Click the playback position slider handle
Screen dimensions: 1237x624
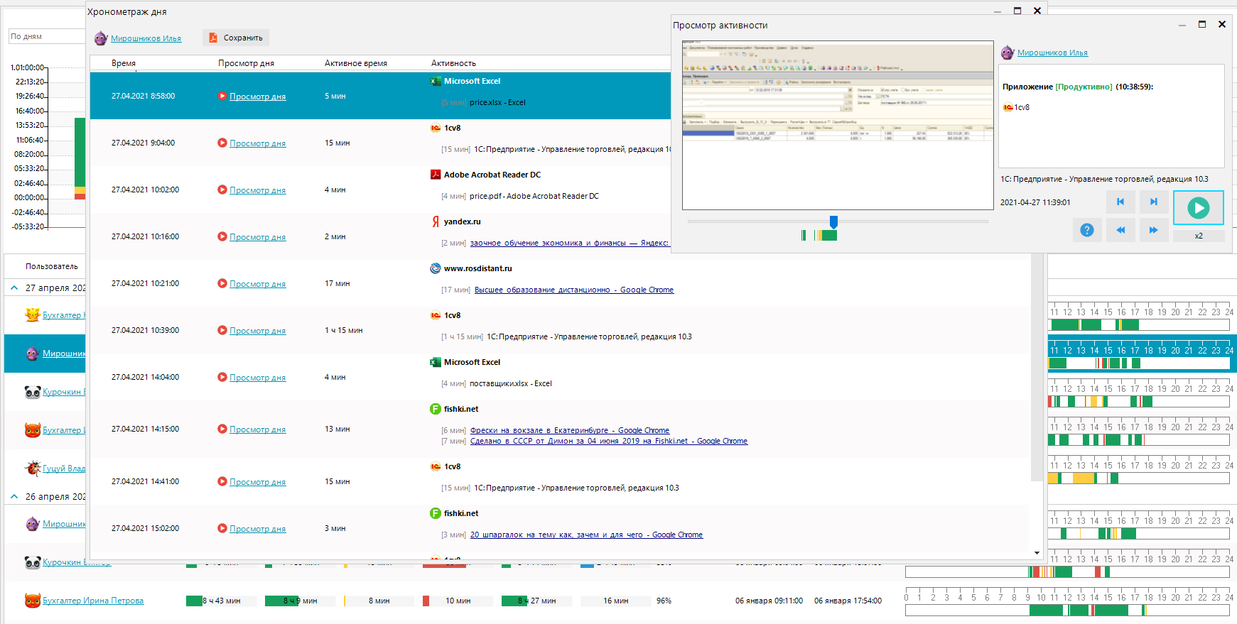833,221
